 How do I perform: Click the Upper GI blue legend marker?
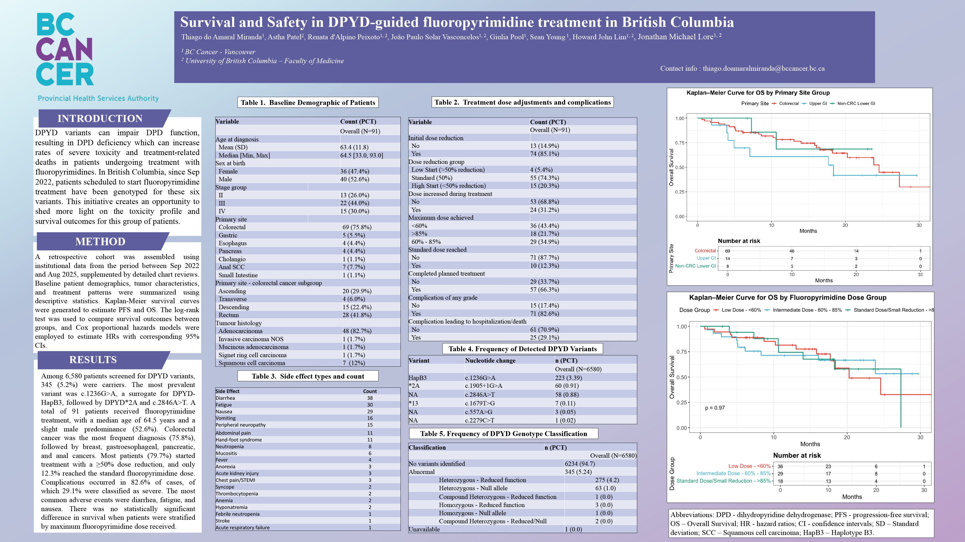(x=804, y=104)
